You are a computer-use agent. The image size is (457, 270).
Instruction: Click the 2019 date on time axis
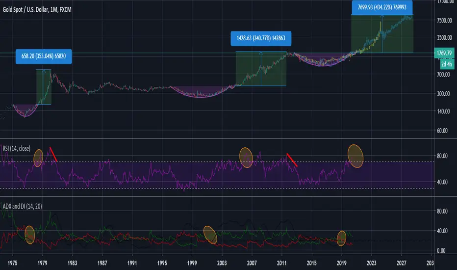342,263
